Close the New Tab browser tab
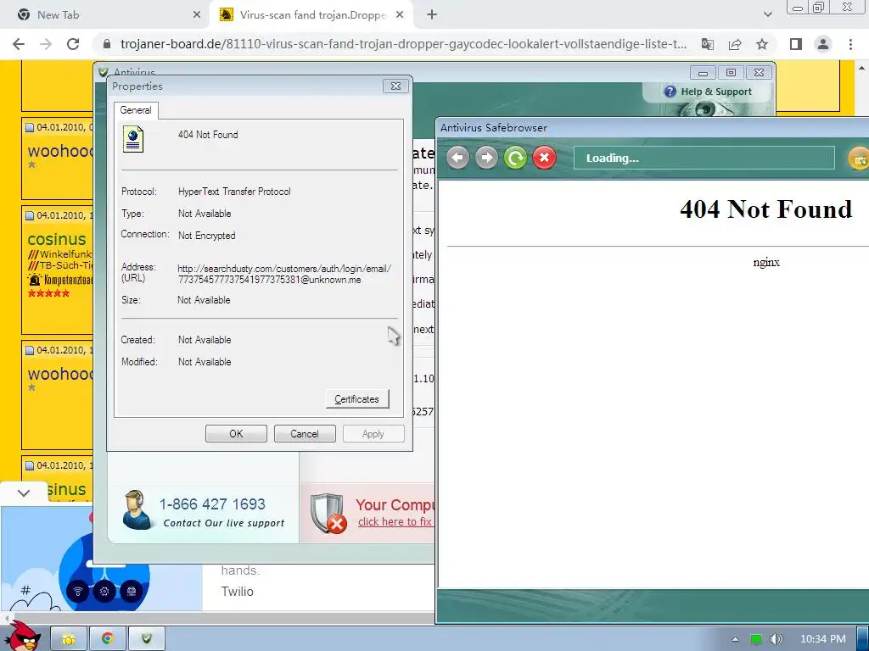 pos(197,15)
